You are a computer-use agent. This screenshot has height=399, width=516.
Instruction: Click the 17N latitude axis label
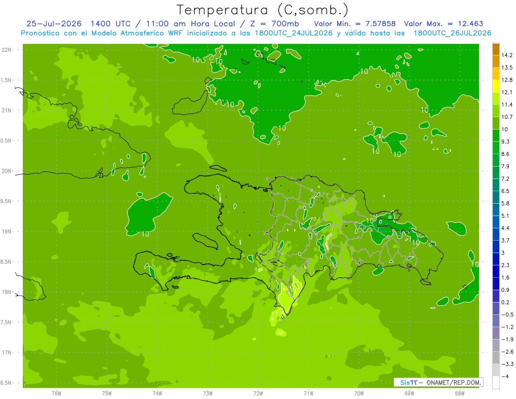point(7,353)
